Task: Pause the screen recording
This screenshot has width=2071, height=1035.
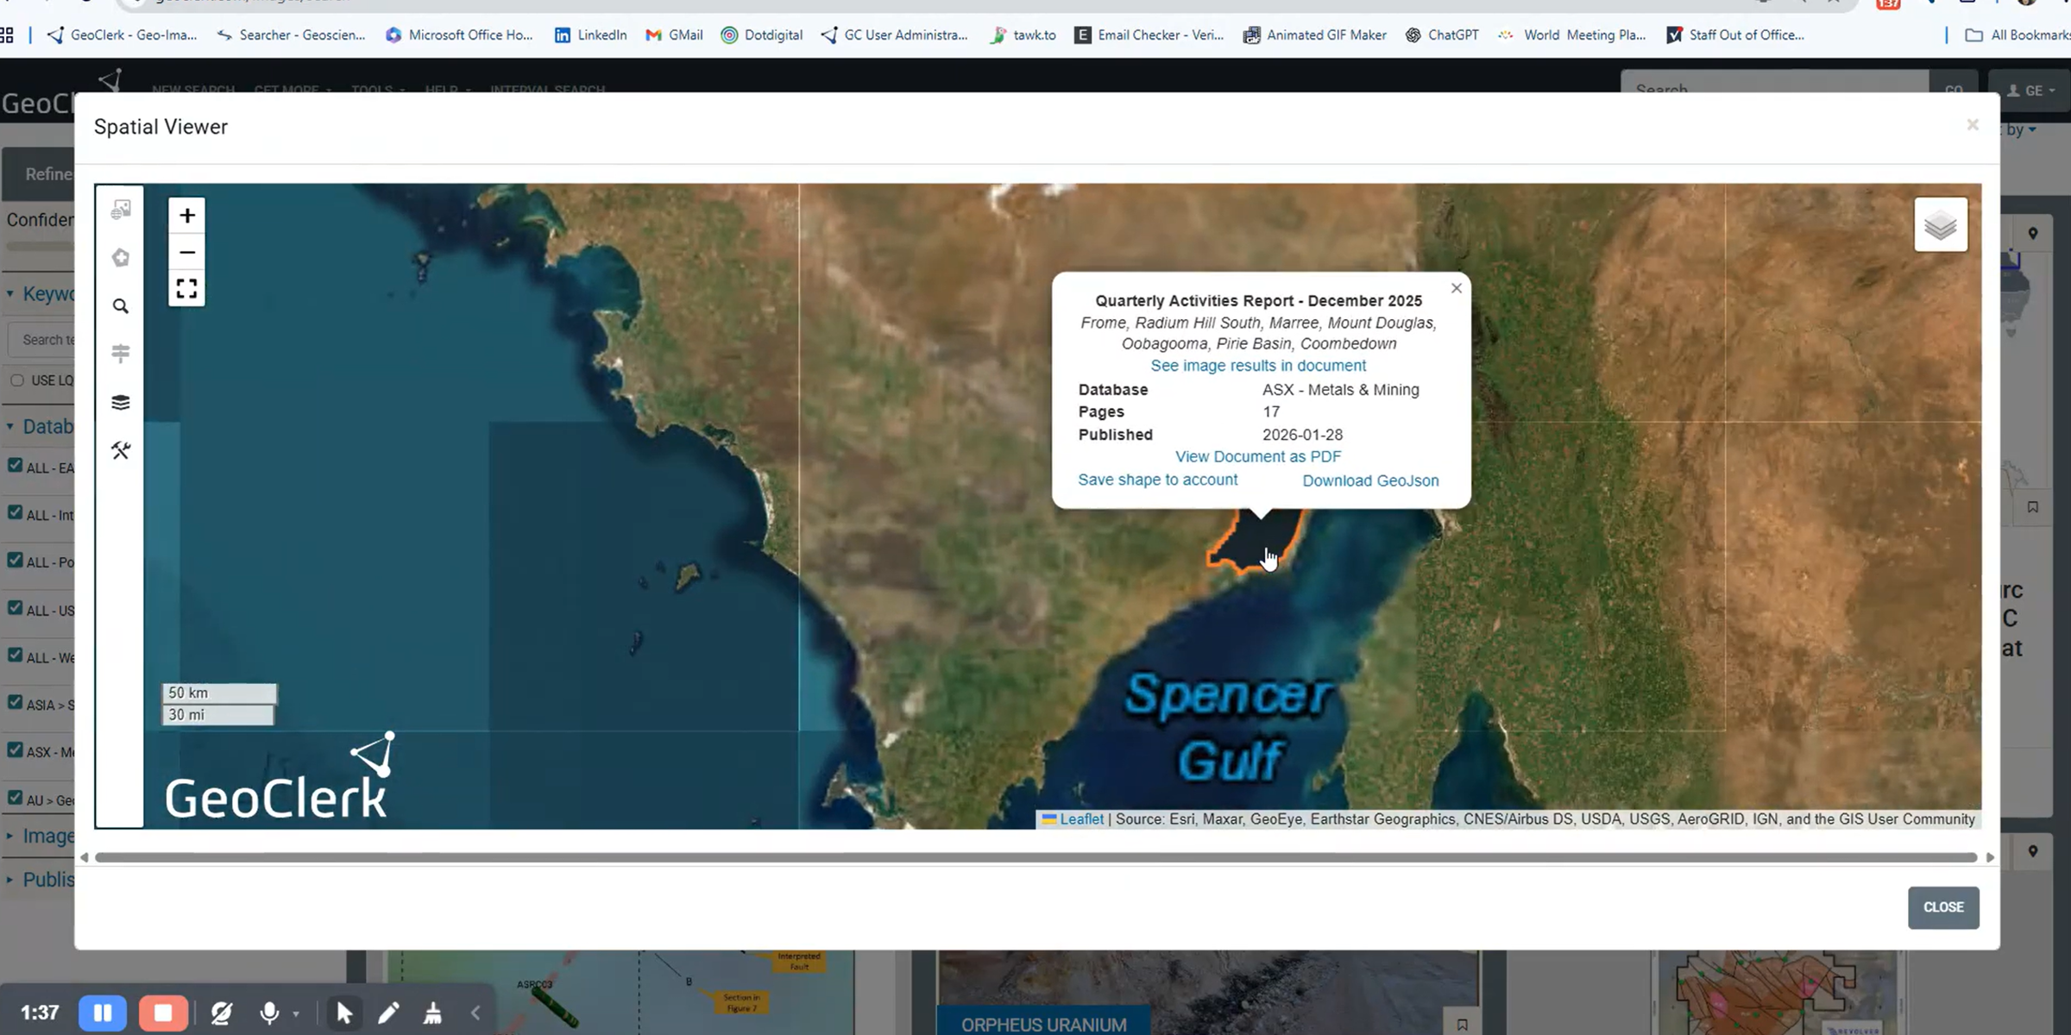Action: pos(103,1013)
